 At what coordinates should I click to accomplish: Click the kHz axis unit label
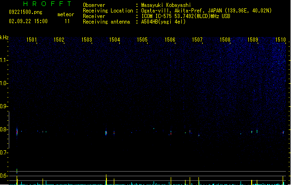4,37
